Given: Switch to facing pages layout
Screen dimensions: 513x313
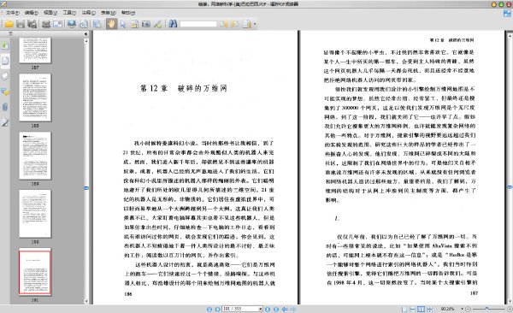Looking at the screenshot, I should click(421, 309).
